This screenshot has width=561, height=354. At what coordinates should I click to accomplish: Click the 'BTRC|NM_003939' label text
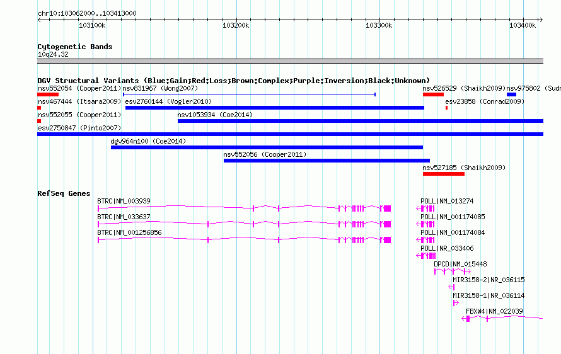pyautogui.click(x=124, y=201)
